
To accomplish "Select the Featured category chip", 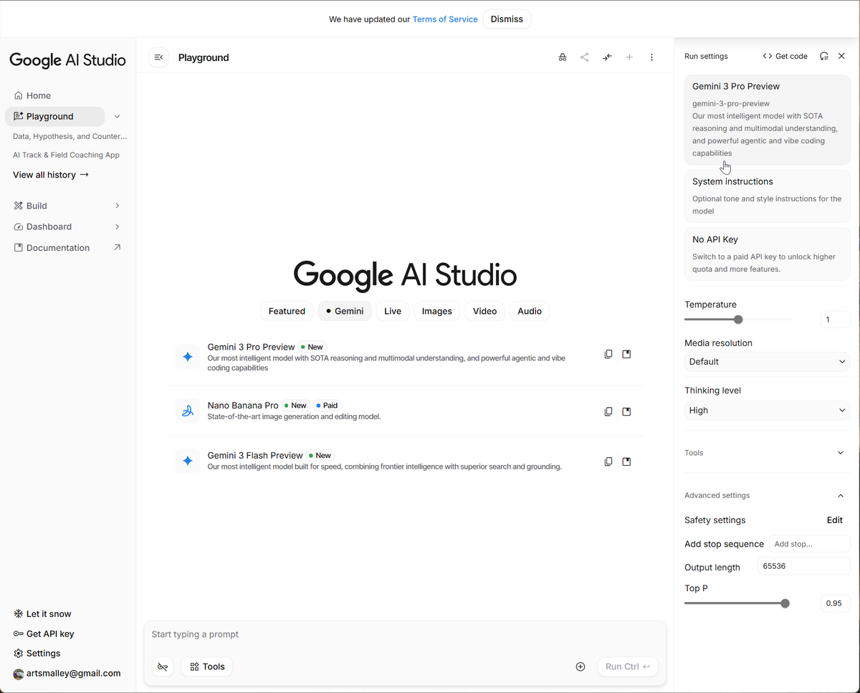I will point(287,311).
